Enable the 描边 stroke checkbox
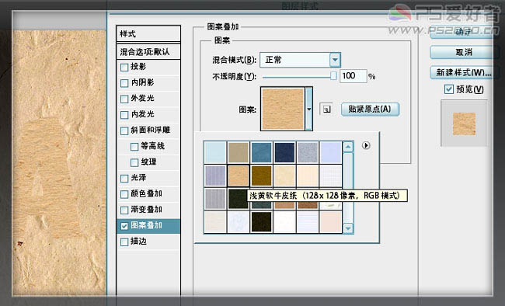 pos(124,242)
